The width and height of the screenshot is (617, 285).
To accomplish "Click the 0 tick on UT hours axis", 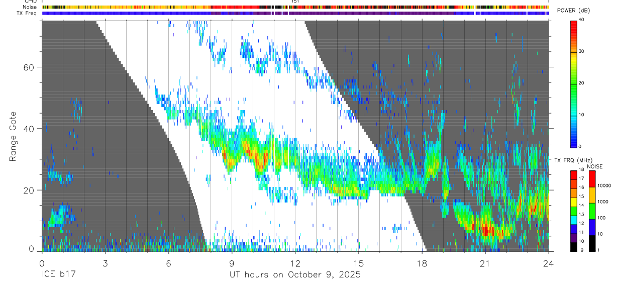I will (x=42, y=263).
